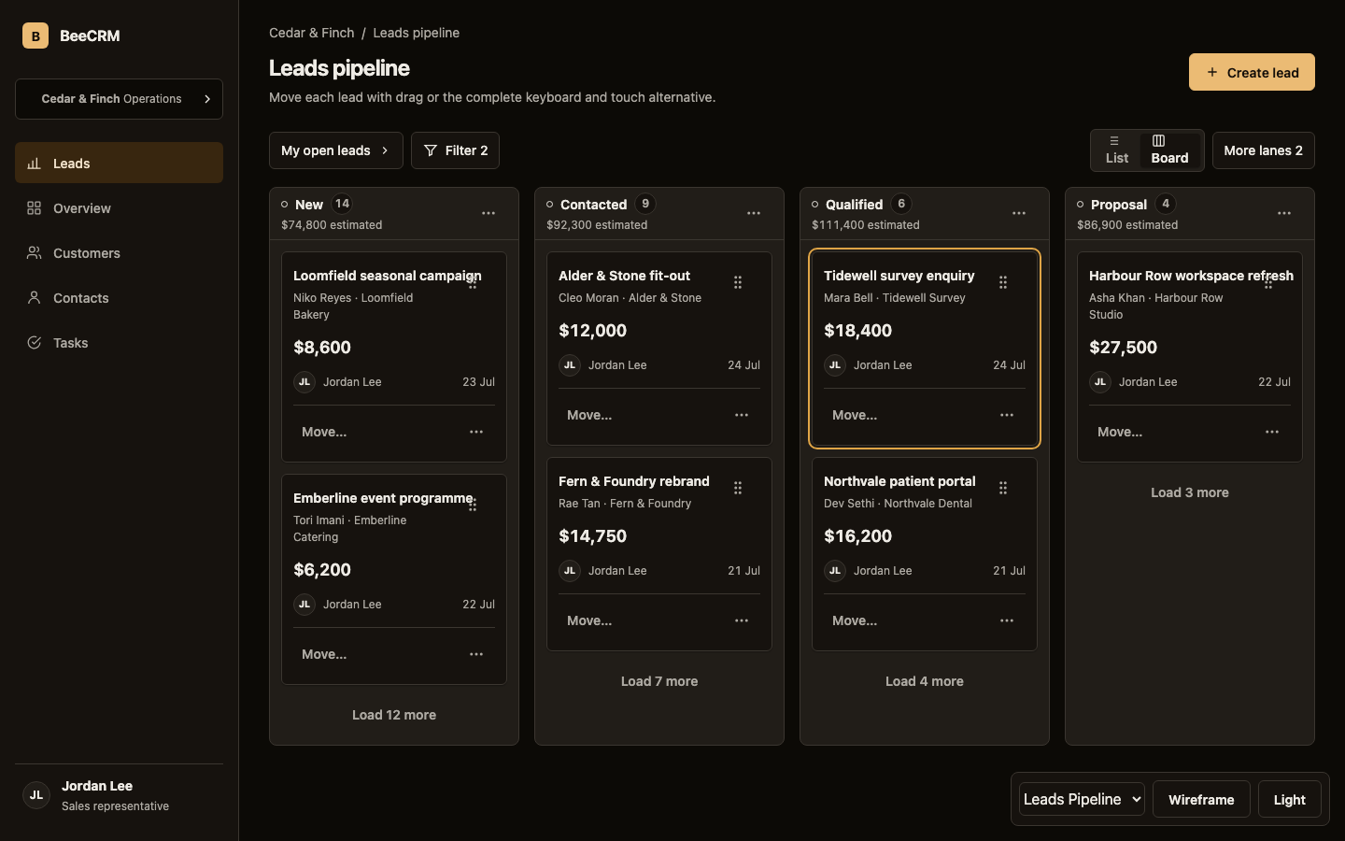This screenshot has width=1345, height=841.
Task: Load 3 more leads in Proposal lane
Action: pyautogui.click(x=1190, y=492)
